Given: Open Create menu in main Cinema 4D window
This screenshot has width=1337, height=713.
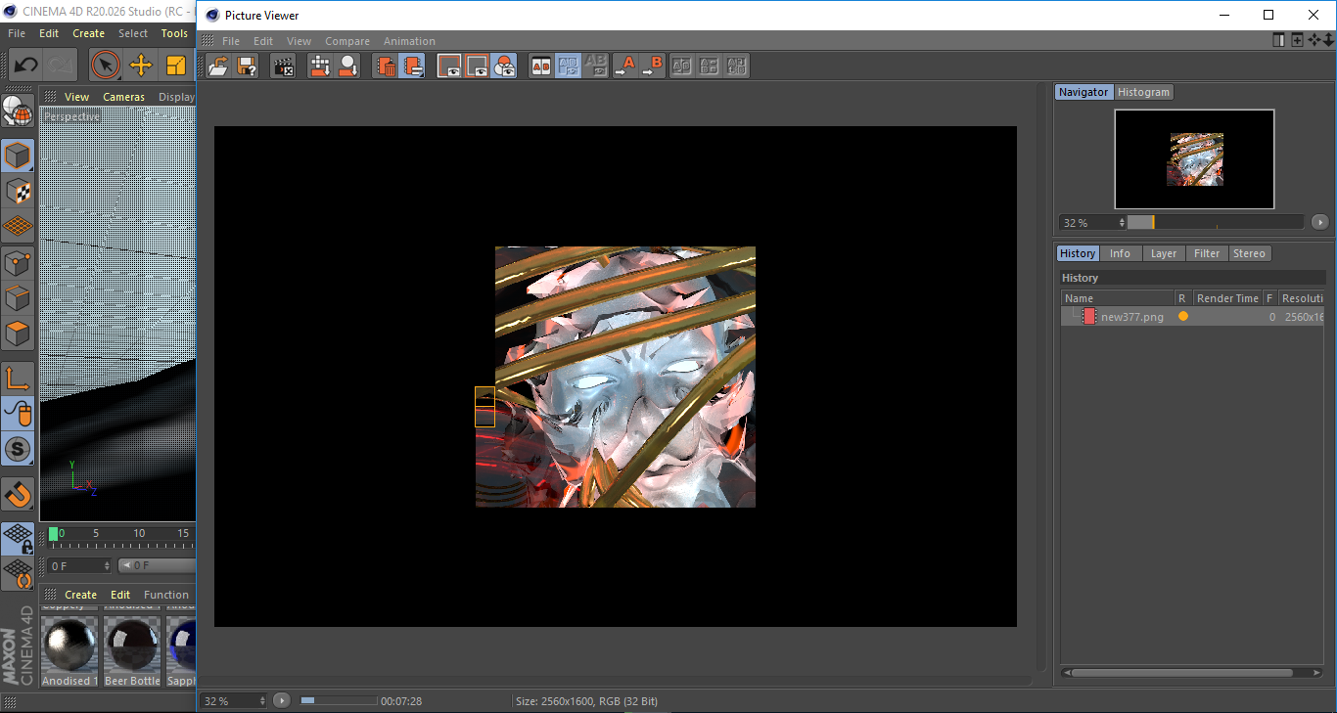Looking at the screenshot, I should [88, 33].
